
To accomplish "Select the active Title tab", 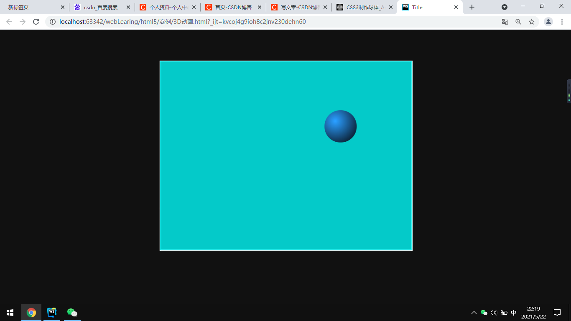I will click(x=430, y=7).
